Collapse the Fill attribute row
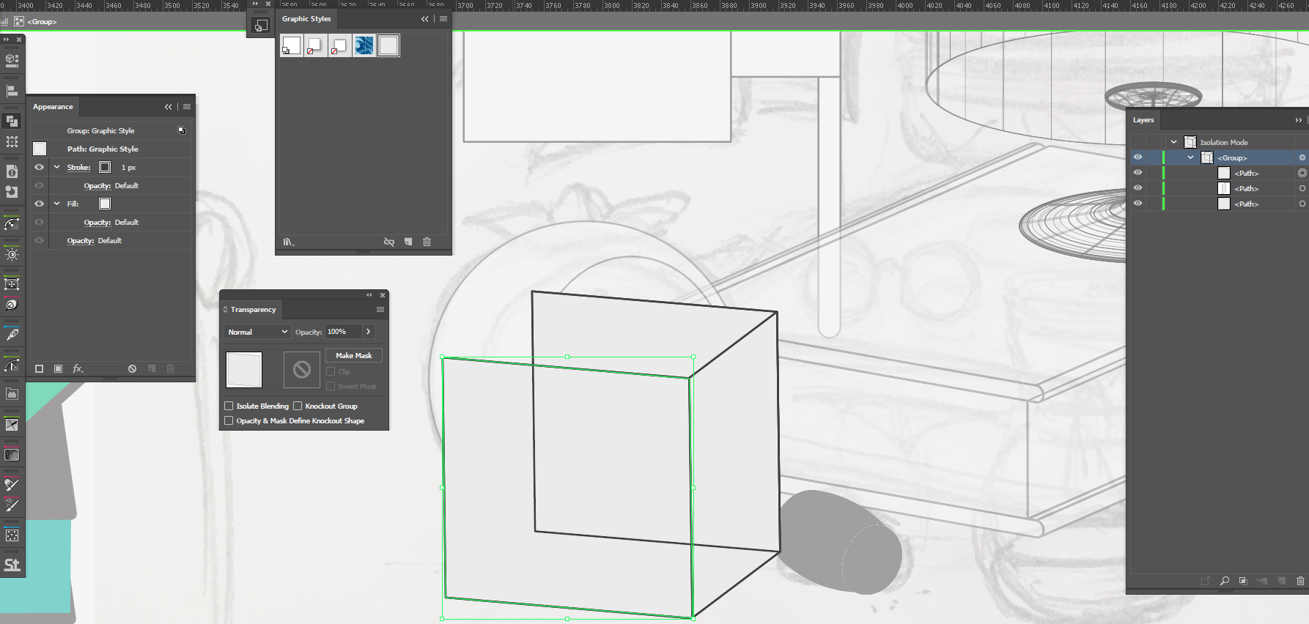The image size is (1309, 624). pos(57,204)
